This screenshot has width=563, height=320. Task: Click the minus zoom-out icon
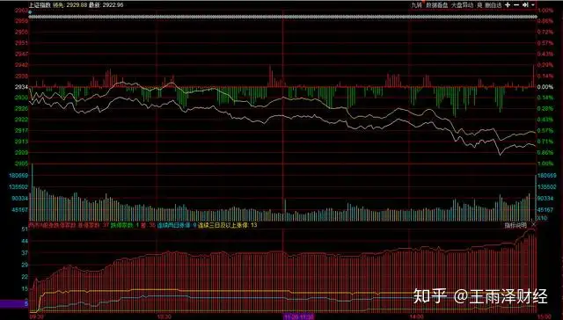(x=516, y=5)
